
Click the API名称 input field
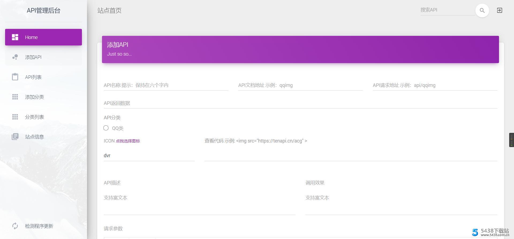point(166,85)
